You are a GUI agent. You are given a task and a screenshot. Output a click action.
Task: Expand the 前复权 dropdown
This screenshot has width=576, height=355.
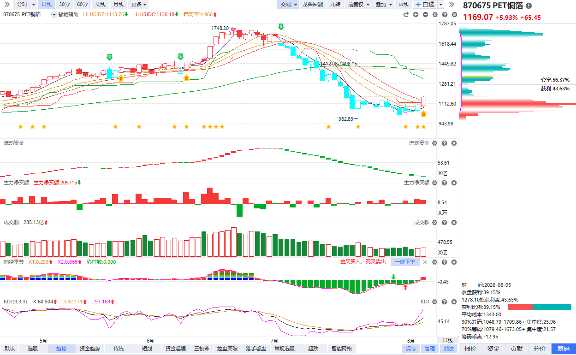358,4
